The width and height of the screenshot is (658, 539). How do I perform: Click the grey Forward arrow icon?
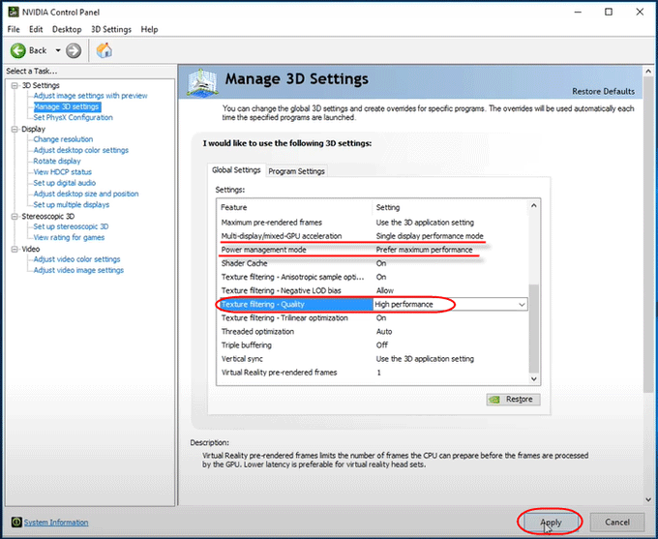point(74,50)
